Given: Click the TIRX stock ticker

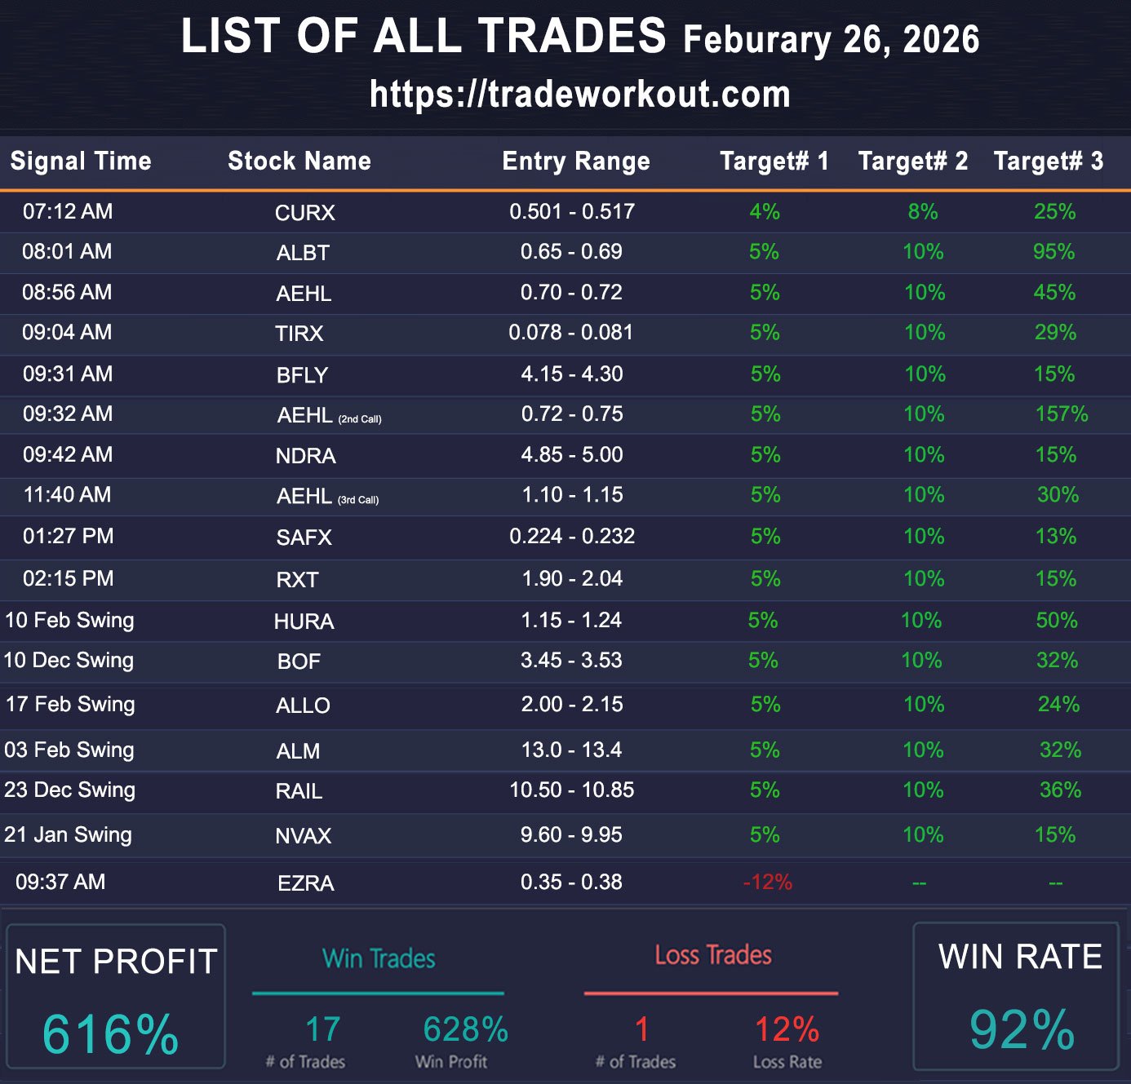Looking at the screenshot, I should click(299, 334).
